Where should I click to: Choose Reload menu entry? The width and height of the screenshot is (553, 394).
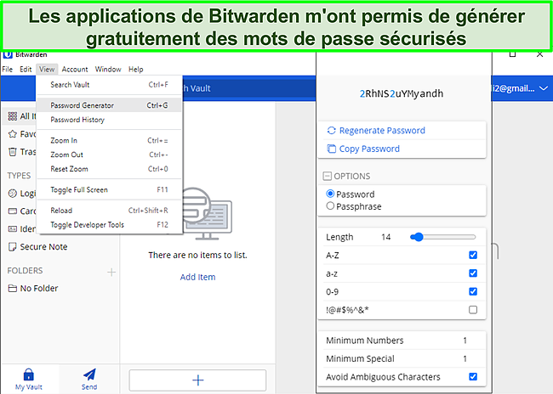tap(110, 211)
